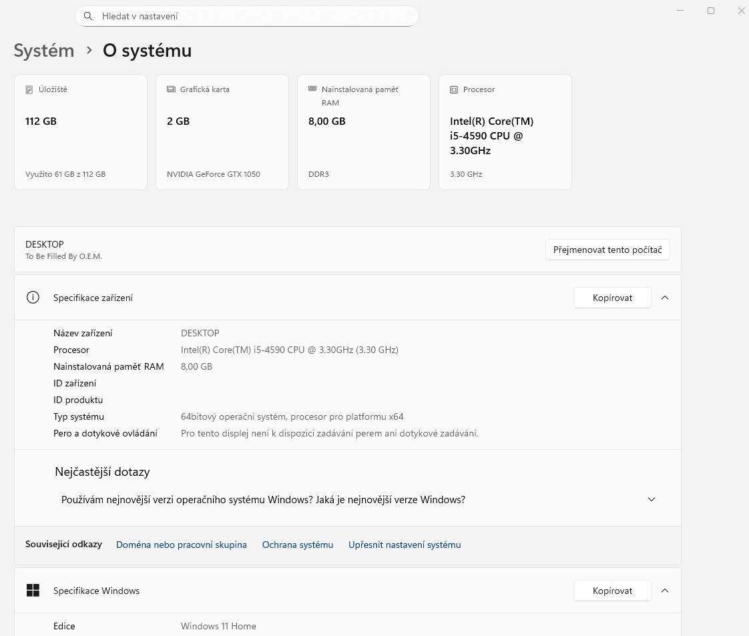The height and width of the screenshot is (636, 749).
Task: Copy device specifications with Kopírovat button
Action: pyautogui.click(x=612, y=298)
